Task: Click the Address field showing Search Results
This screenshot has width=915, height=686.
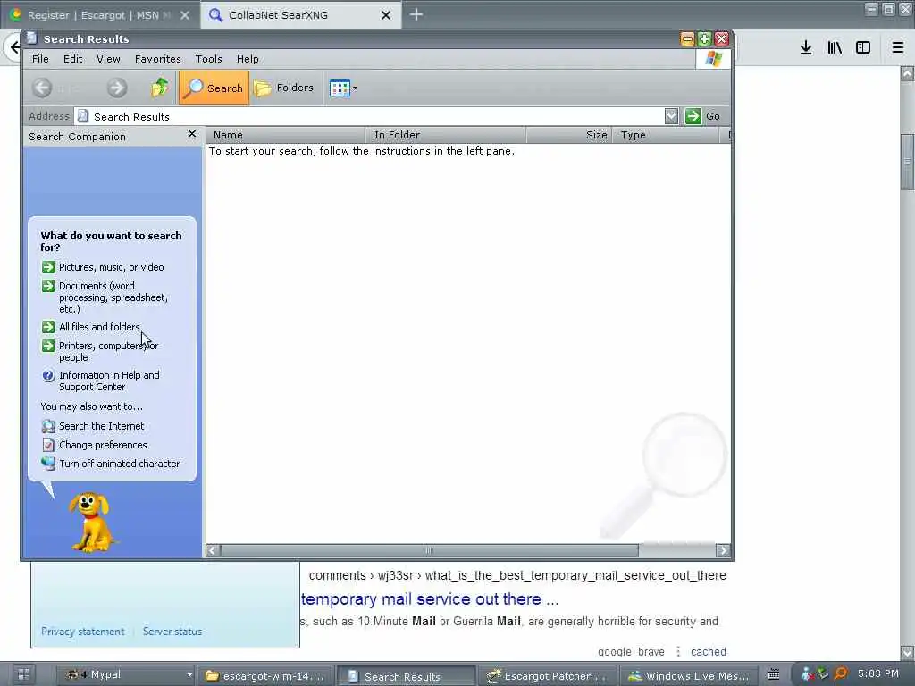Action: point(369,116)
